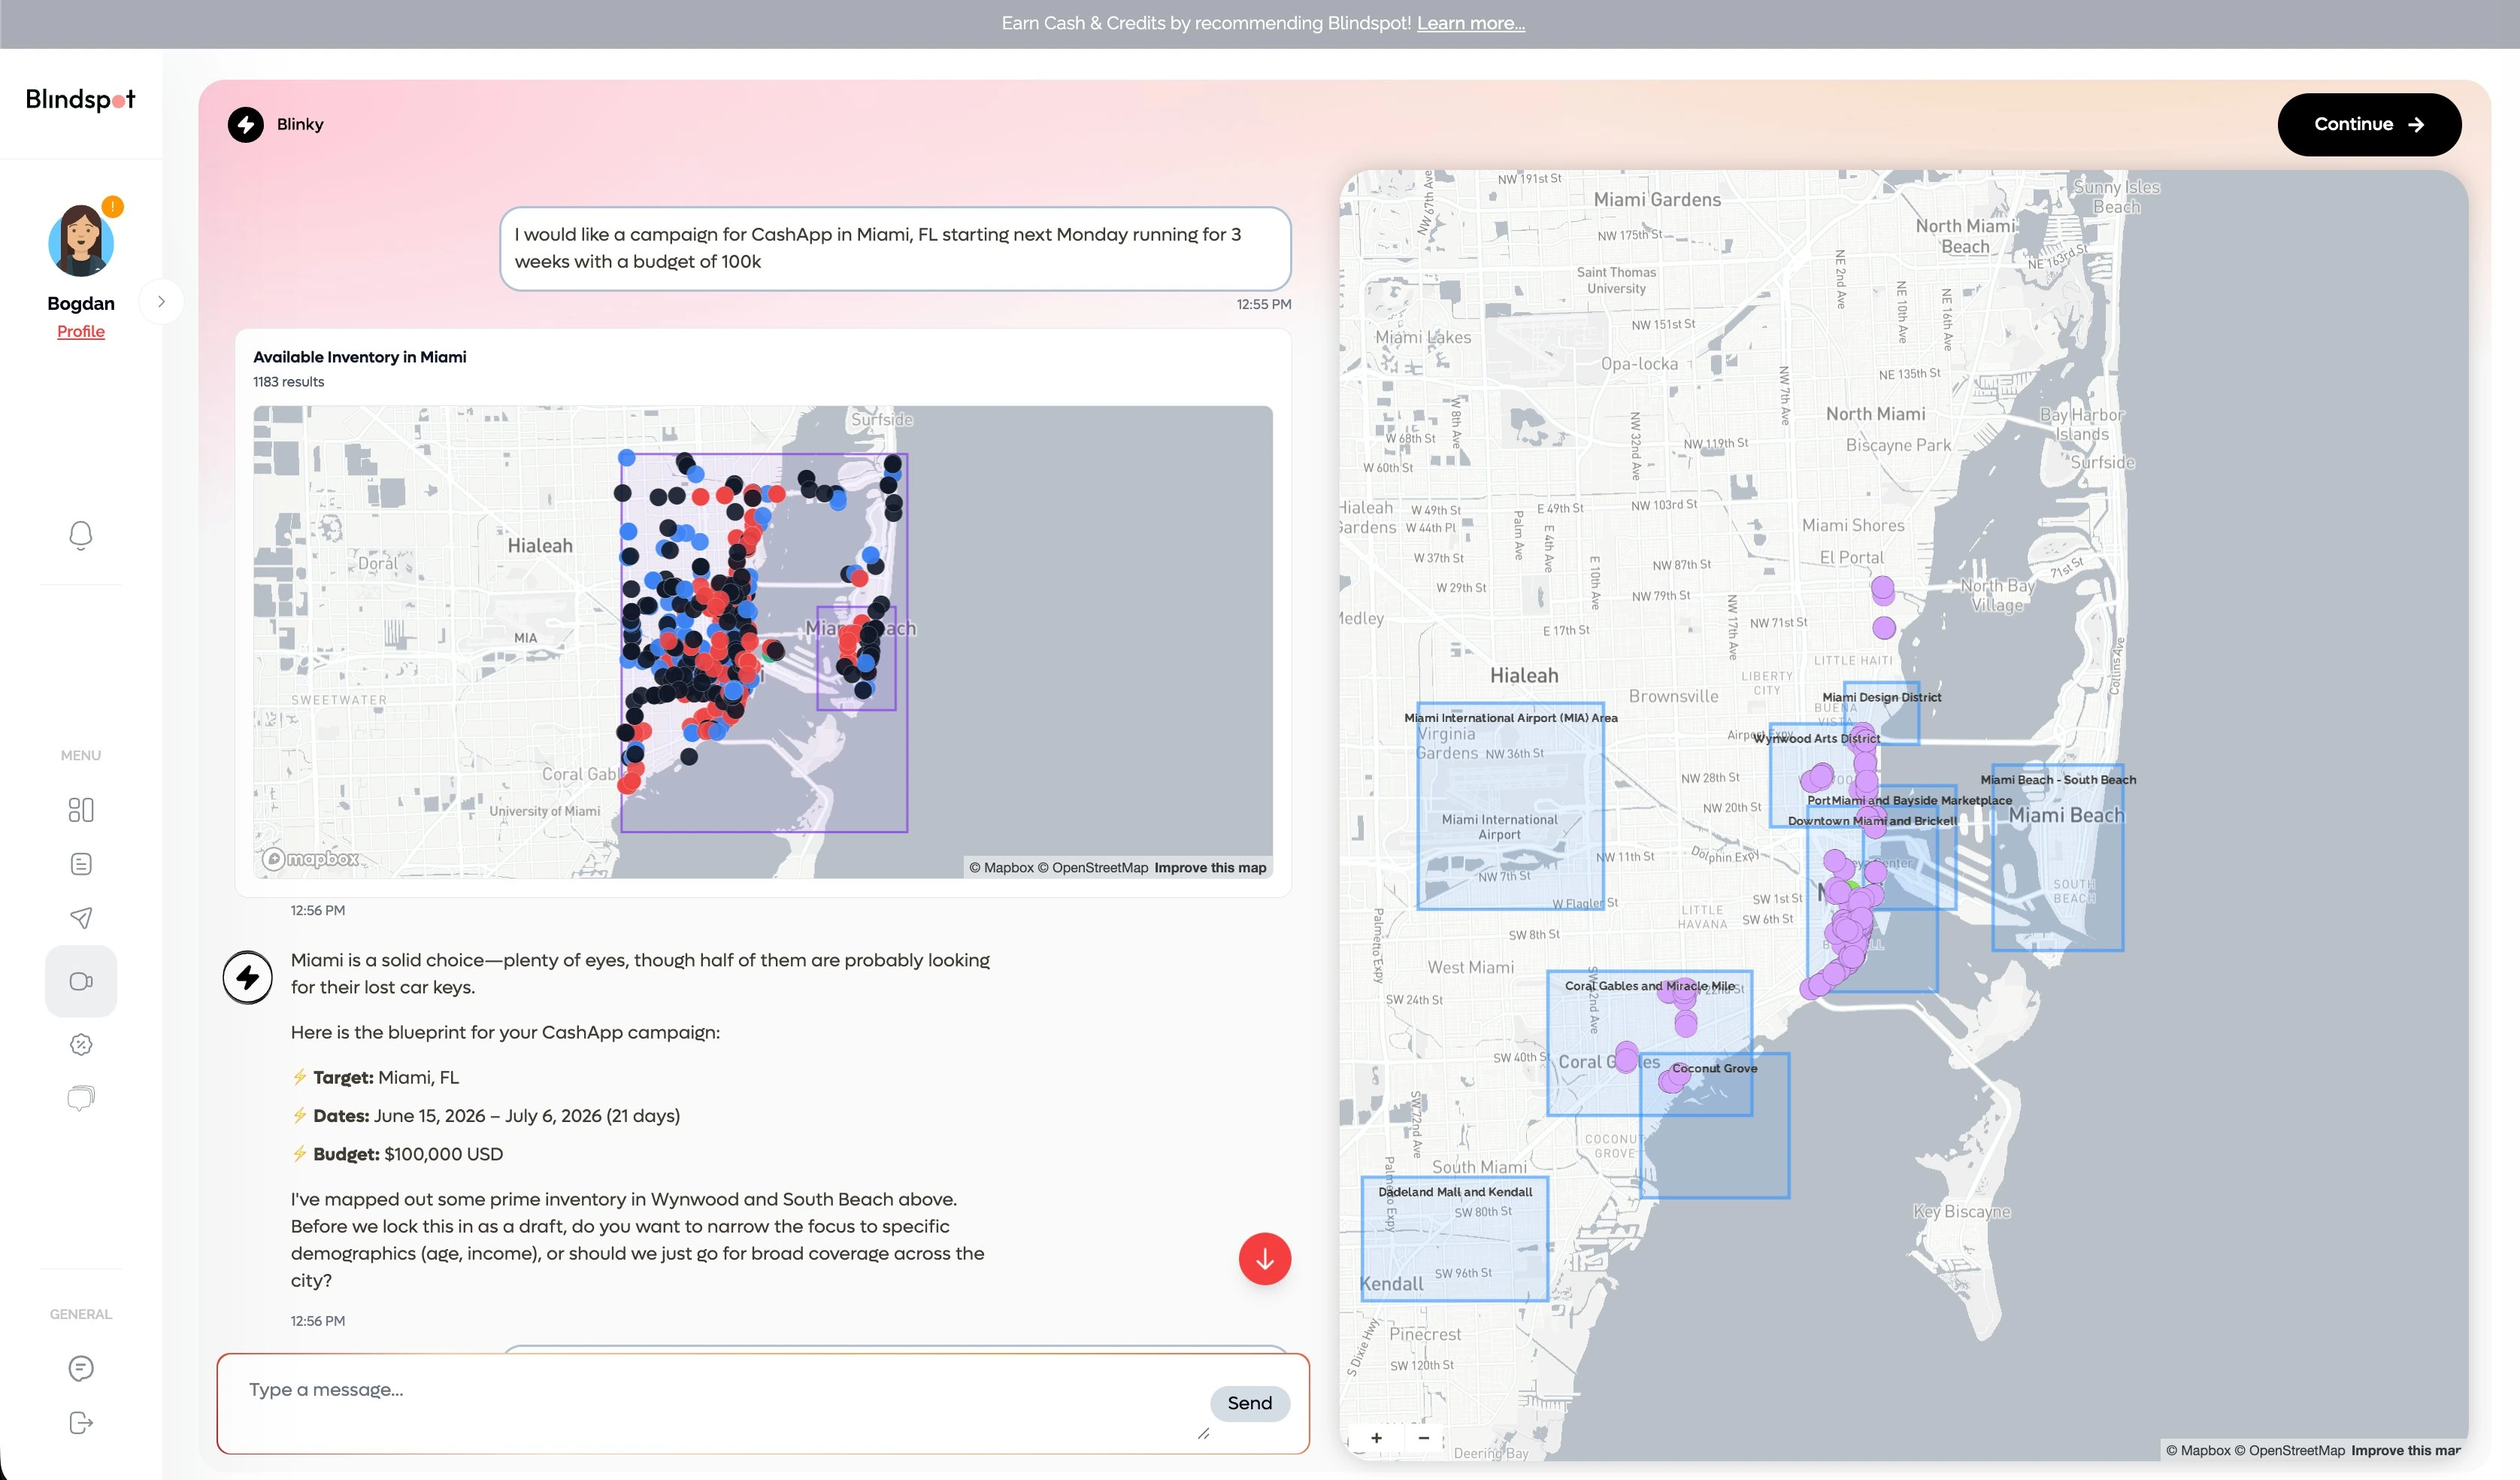Image resolution: width=2520 pixels, height=1480 pixels.
Task: Click the orange alert badge on avatar
Action: click(113, 207)
